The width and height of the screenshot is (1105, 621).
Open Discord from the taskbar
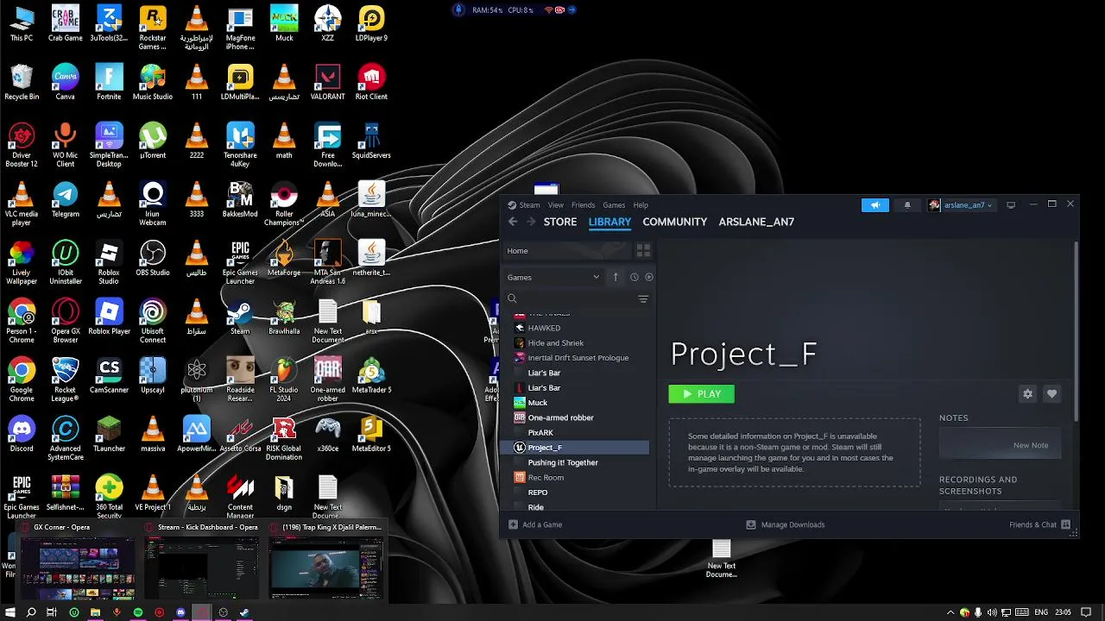point(180,612)
